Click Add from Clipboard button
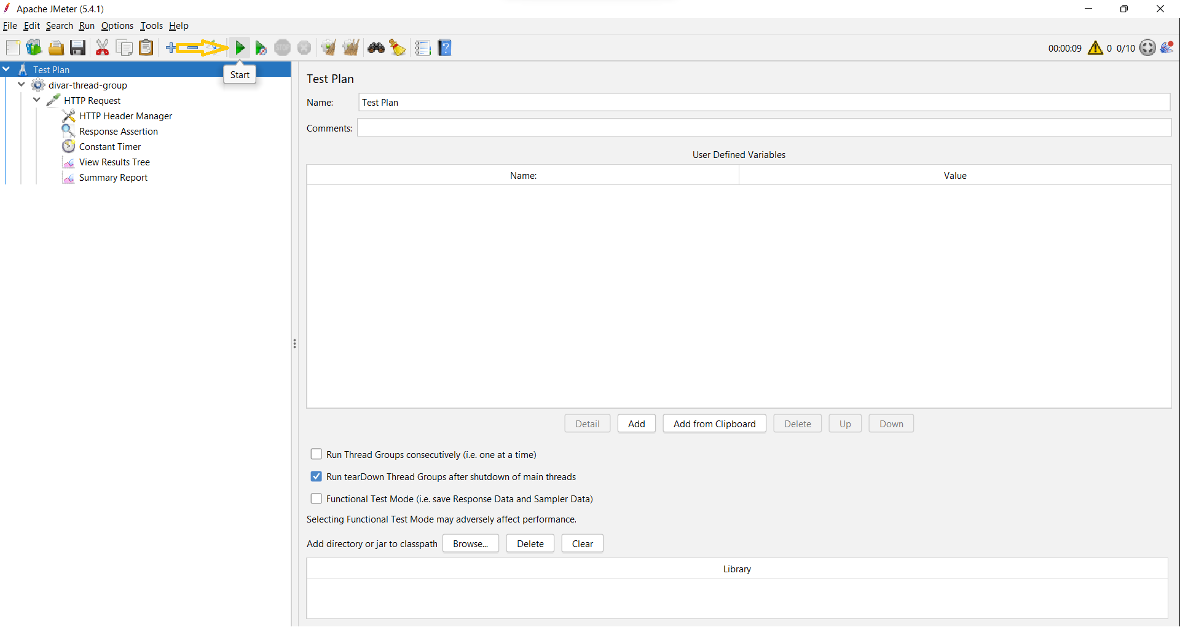This screenshot has height=627, width=1180. click(x=715, y=424)
